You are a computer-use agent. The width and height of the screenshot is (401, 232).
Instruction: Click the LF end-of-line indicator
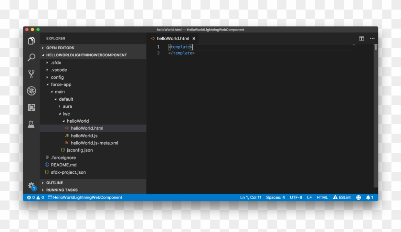click(309, 198)
